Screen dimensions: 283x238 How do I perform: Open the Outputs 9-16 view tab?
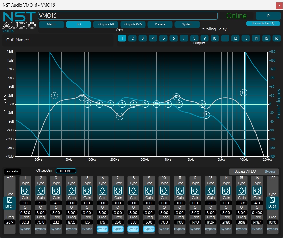click(x=133, y=24)
